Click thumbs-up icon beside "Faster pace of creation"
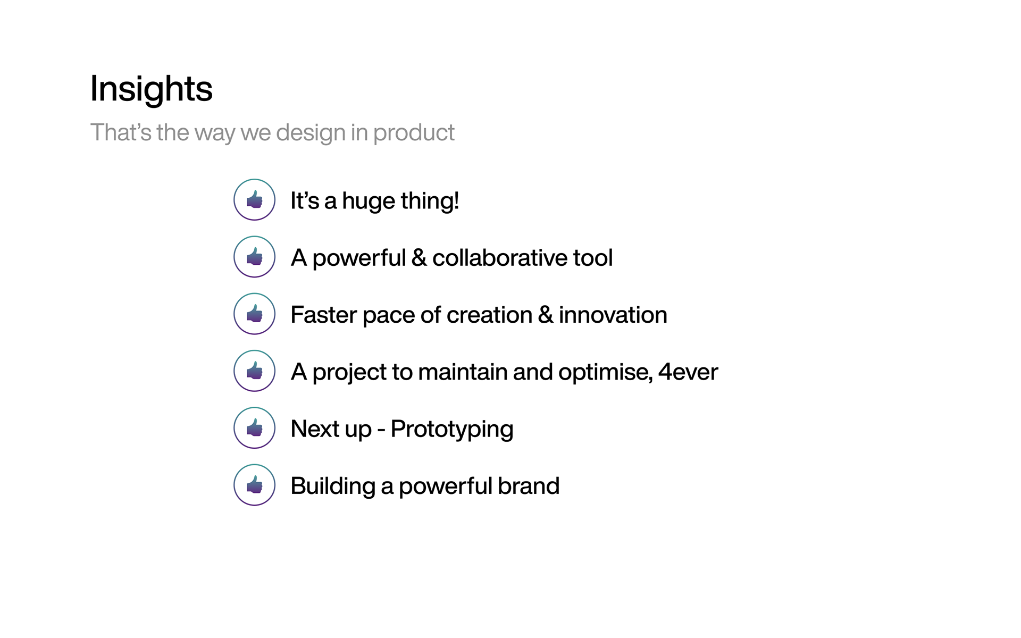 [x=254, y=314]
